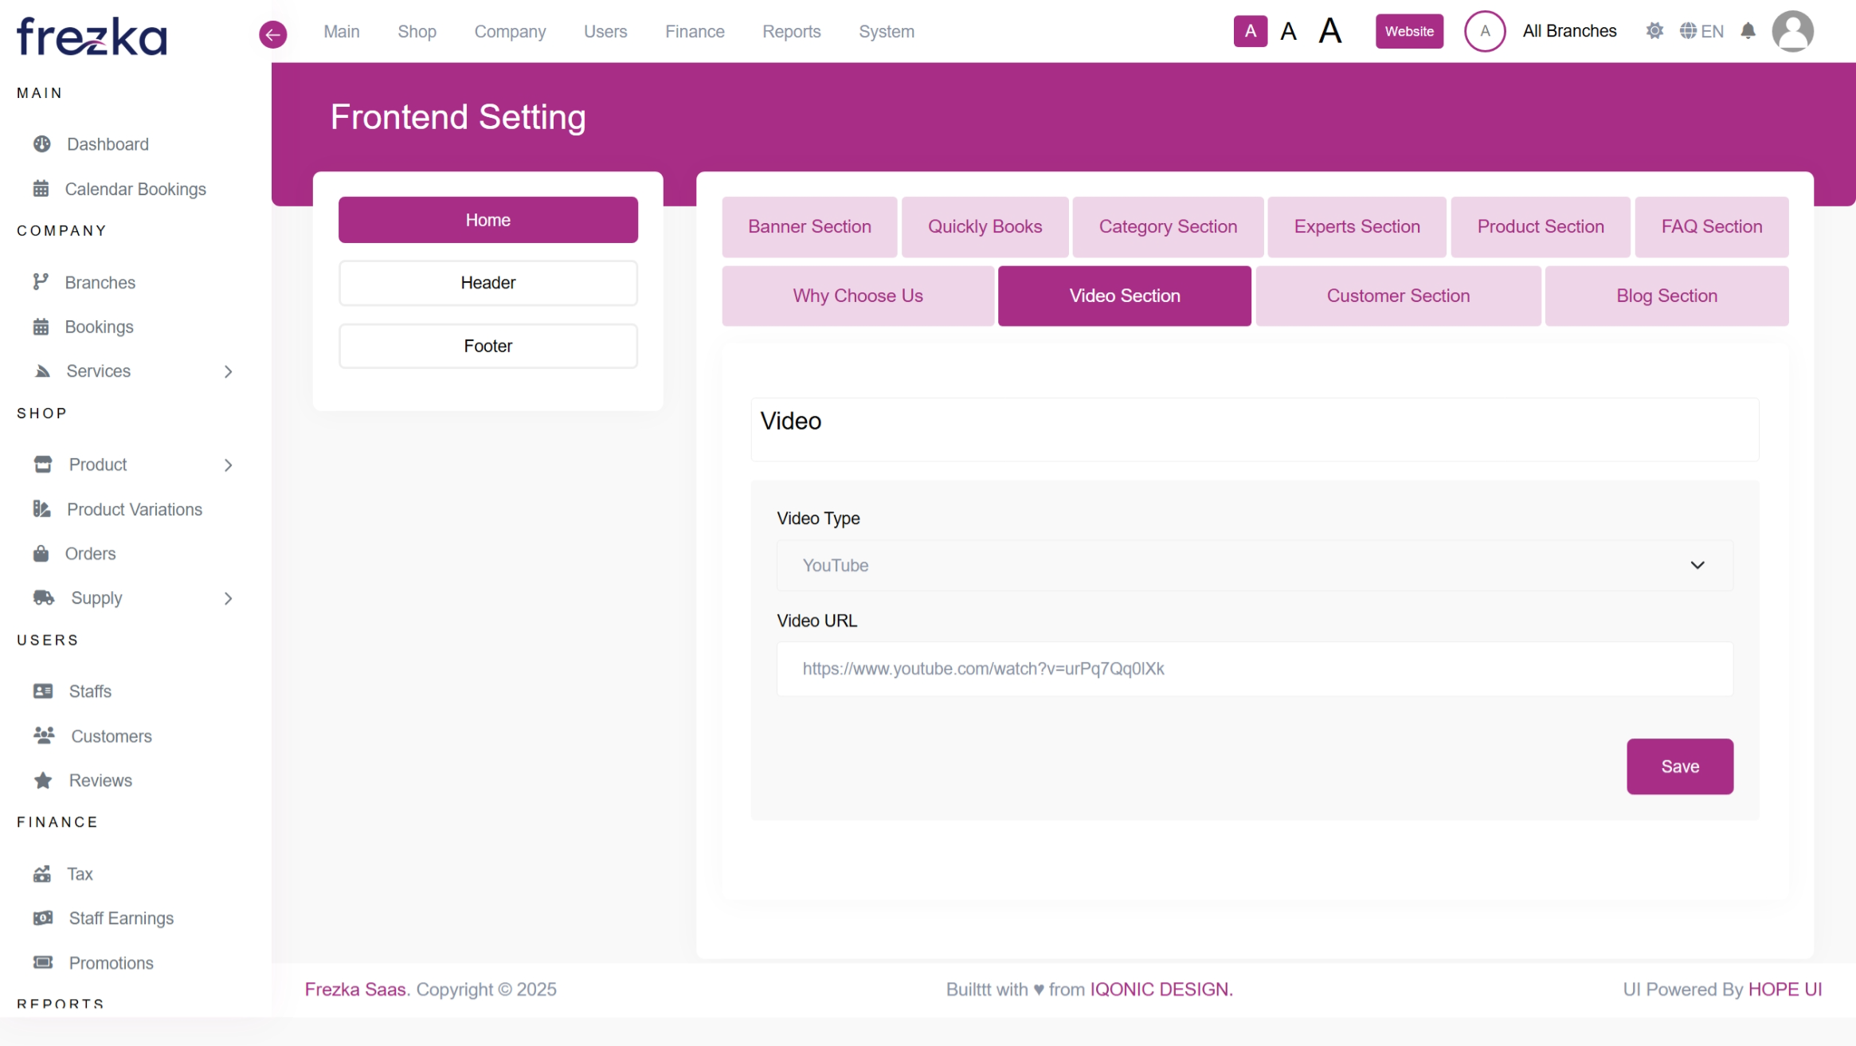
Task: Open the theme settings gear icon
Action: tap(1654, 31)
